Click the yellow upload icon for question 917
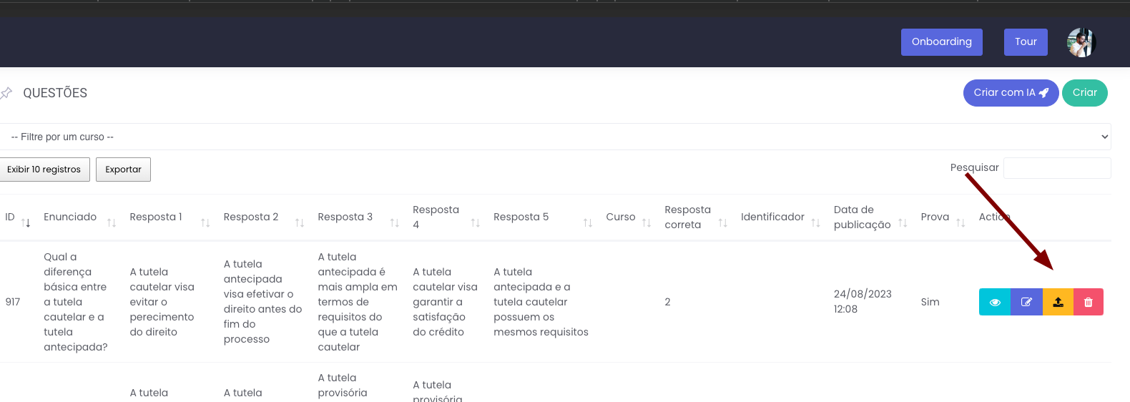 tap(1058, 302)
